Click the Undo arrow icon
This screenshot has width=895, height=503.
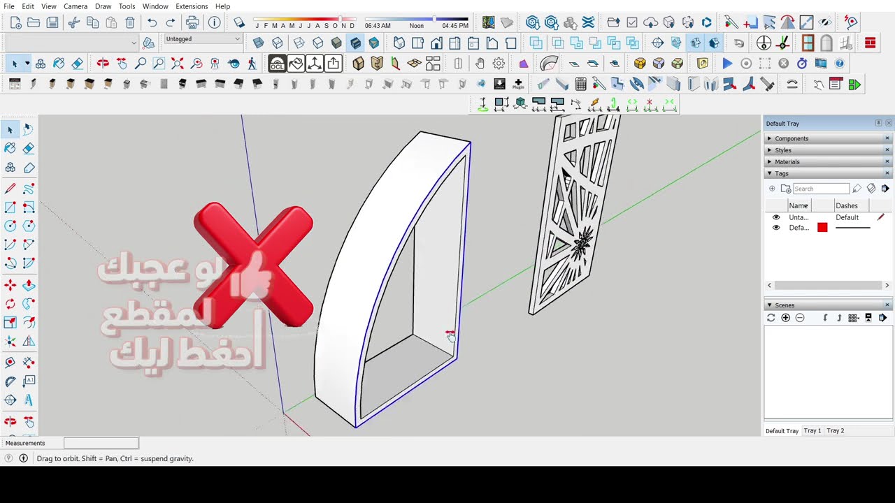pos(152,23)
